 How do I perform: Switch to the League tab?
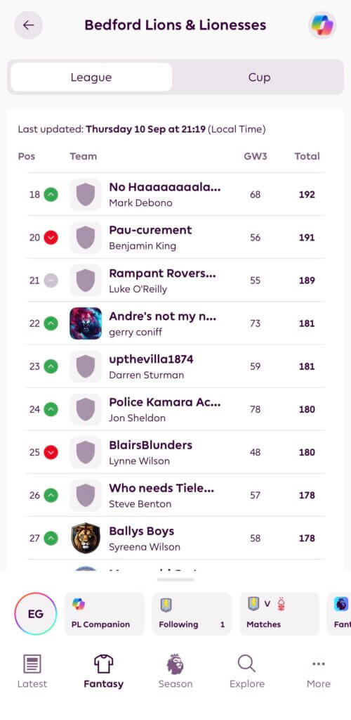tap(91, 77)
